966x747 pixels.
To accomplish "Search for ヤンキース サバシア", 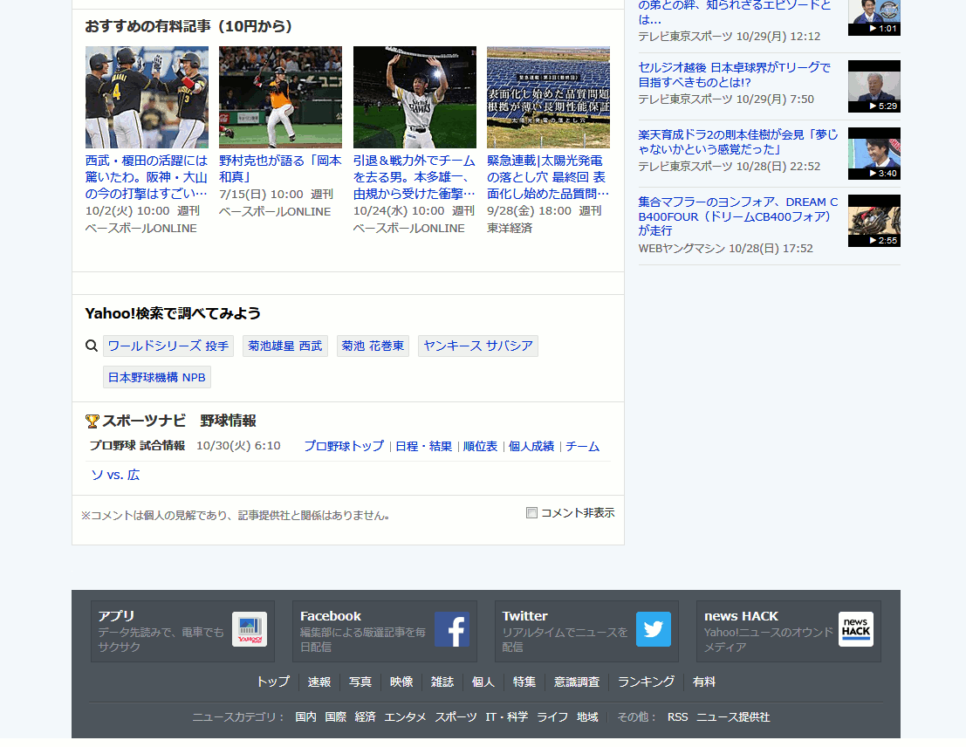I will pos(478,346).
